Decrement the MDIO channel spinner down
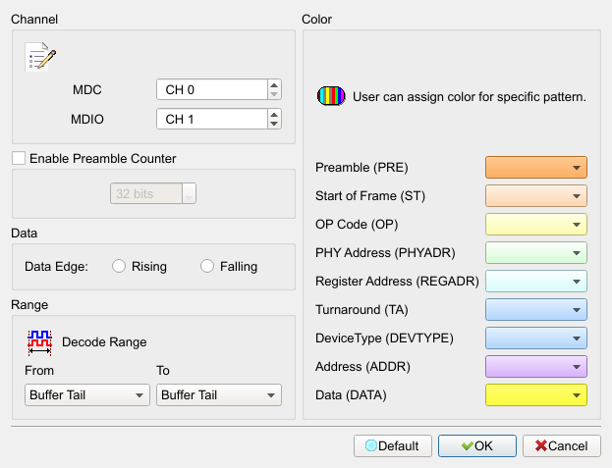 (x=274, y=124)
